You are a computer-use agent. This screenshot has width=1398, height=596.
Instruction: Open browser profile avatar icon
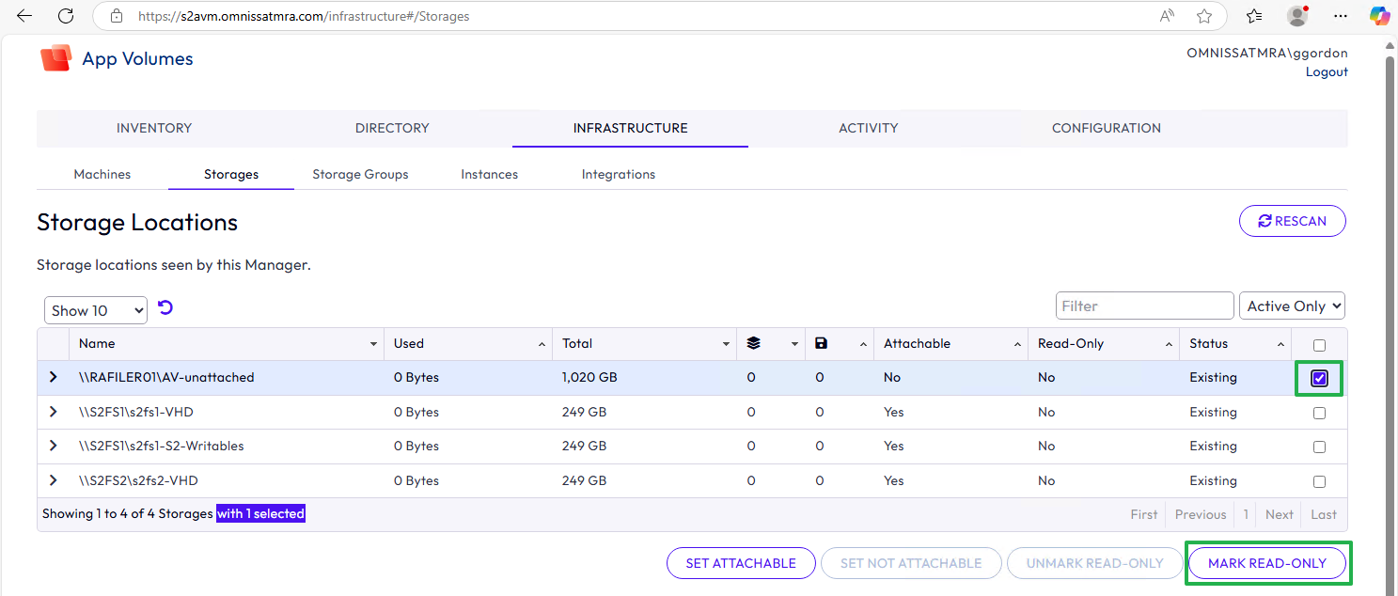pos(1297,16)
